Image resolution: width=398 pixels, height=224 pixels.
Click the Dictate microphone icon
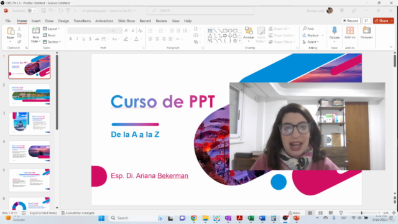335,31
